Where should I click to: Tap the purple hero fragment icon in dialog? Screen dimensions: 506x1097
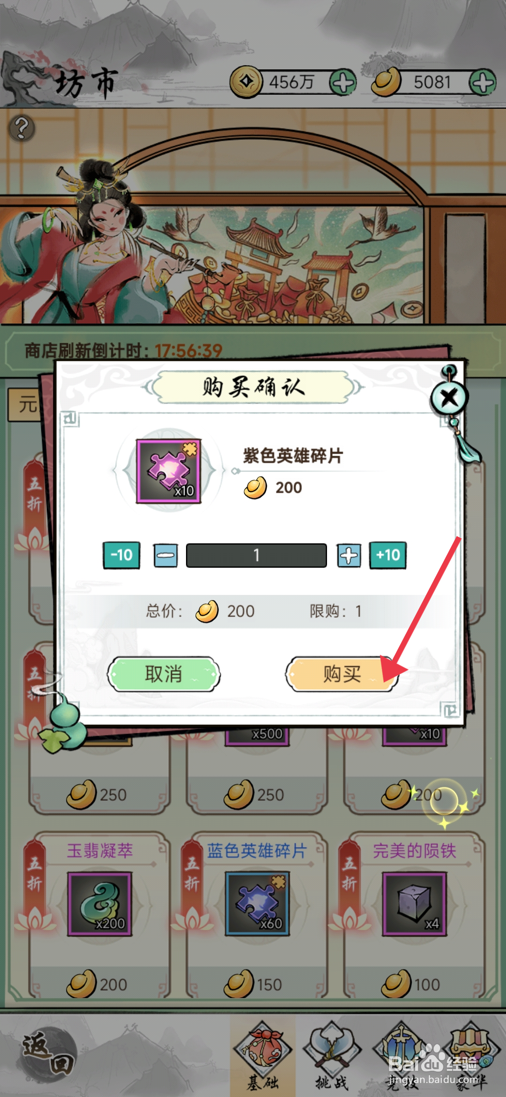169,471
